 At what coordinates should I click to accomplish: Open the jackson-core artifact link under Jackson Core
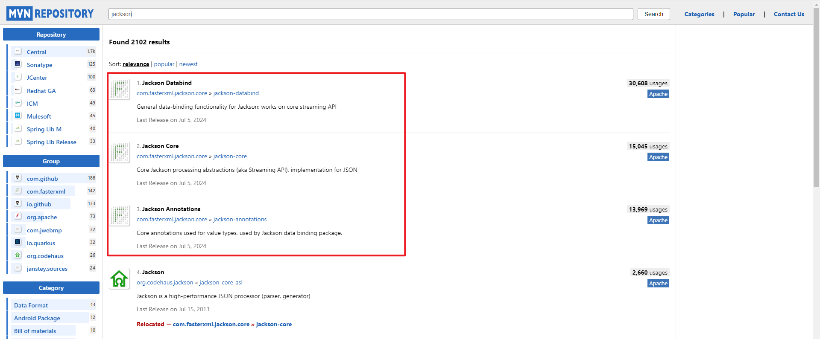pyautogui.click(x=230, y=156)
